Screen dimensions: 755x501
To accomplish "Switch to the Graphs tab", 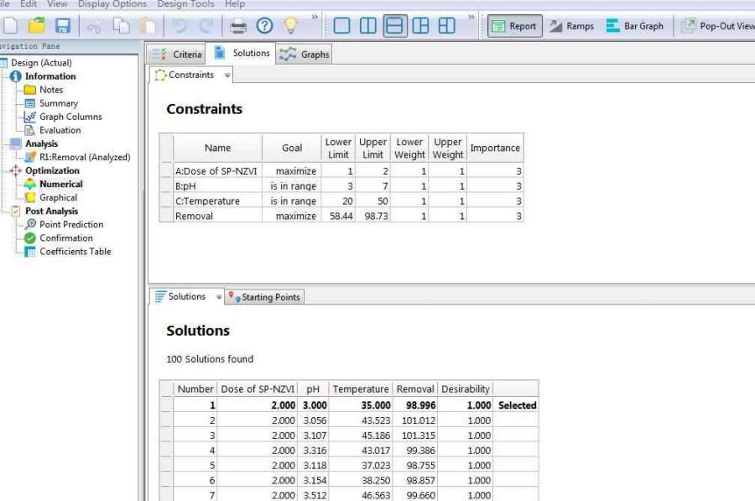I will (x=305, y=55).
